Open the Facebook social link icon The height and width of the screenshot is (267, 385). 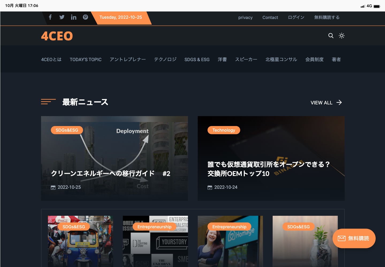50,17
